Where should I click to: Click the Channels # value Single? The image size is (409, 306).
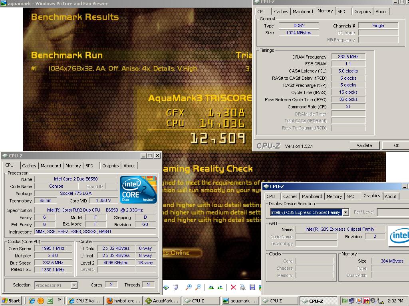coord(378,25)
